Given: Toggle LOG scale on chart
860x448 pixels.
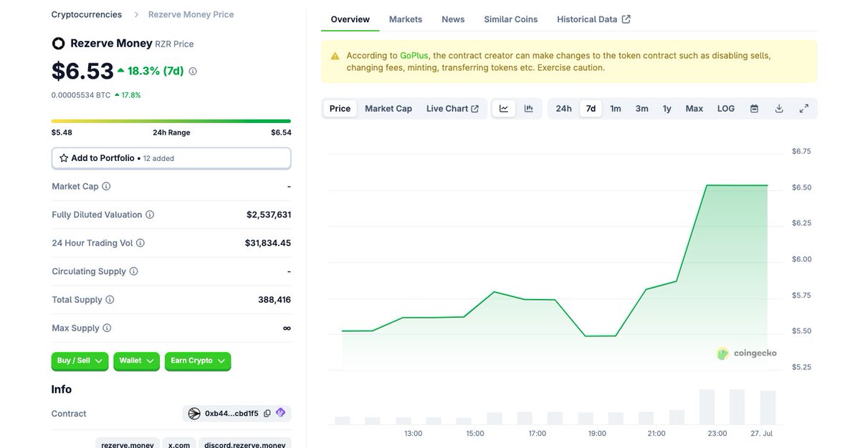Looking at the screenshot, I should click(x=726, y=109).
